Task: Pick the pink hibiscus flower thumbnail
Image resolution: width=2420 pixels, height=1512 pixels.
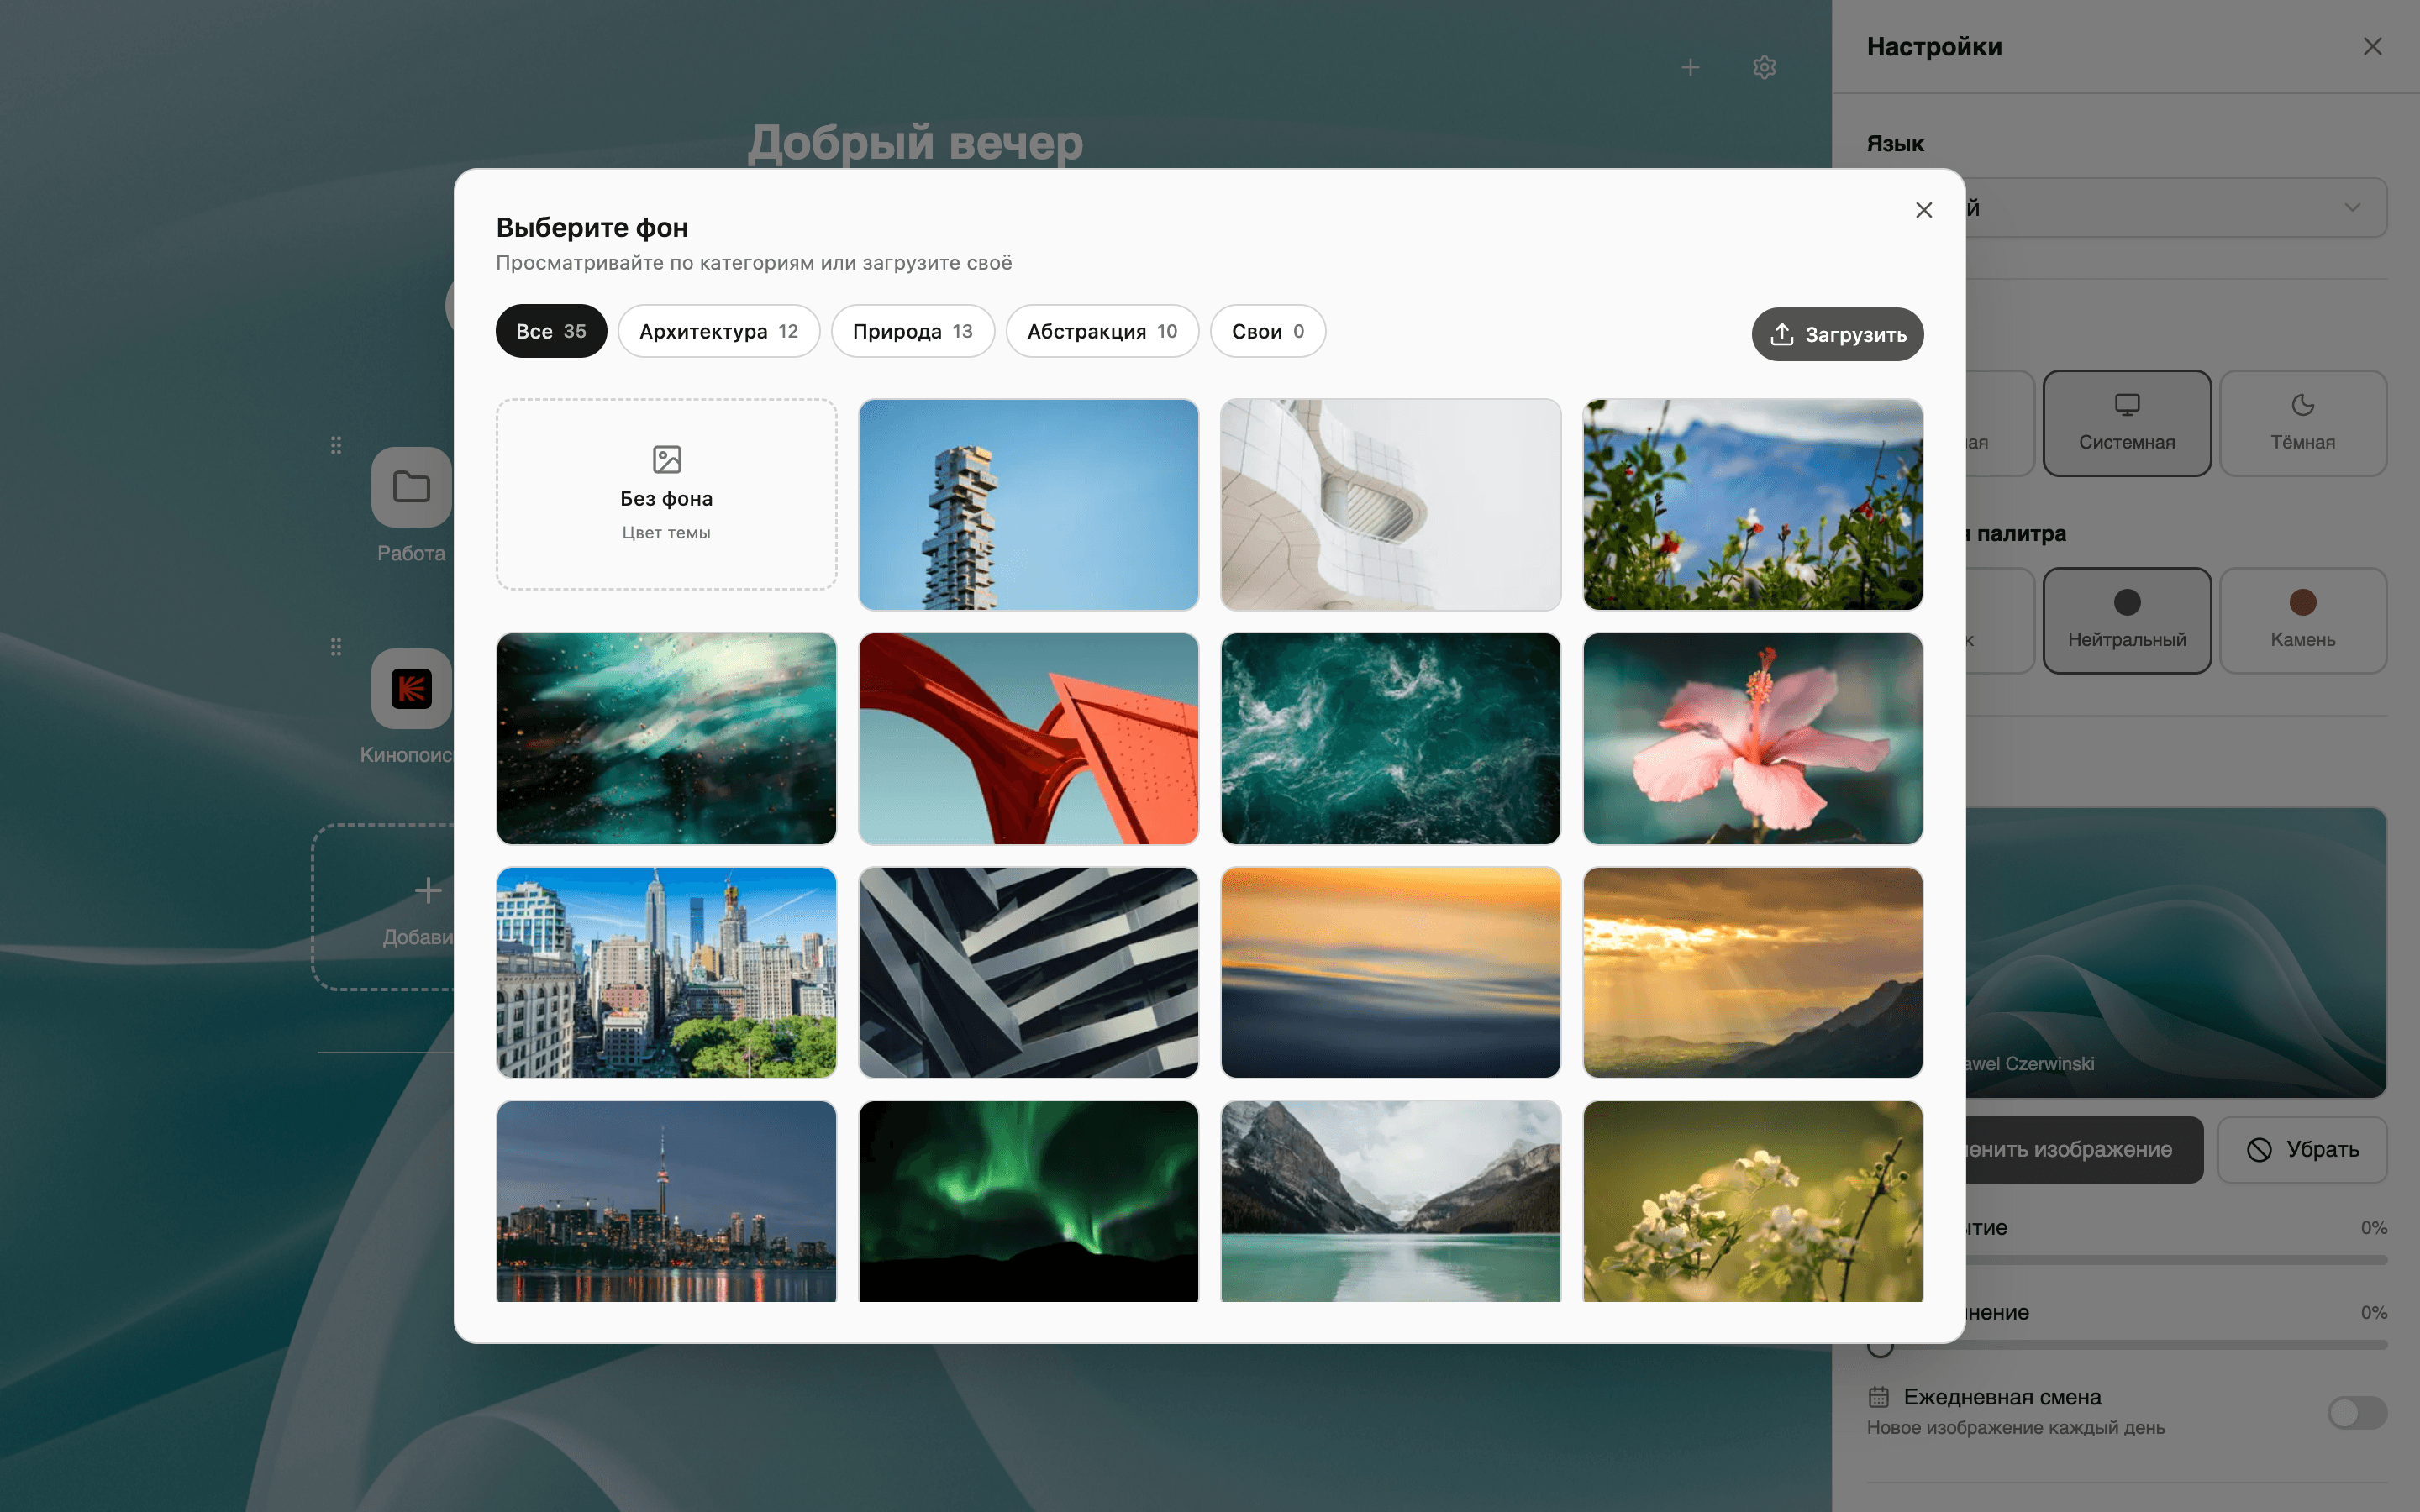Action: point(1752,739)
